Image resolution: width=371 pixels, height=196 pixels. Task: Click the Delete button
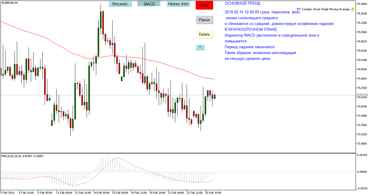[204, 34]
